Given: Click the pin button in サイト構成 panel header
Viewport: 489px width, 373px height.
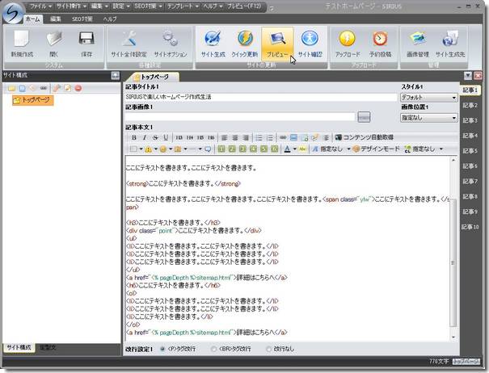Looking at the screenshot, I should point(115,75).
